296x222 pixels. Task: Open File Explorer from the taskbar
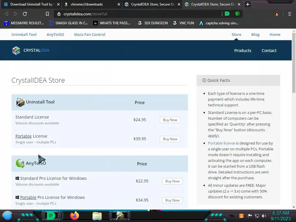coord(97,216)
